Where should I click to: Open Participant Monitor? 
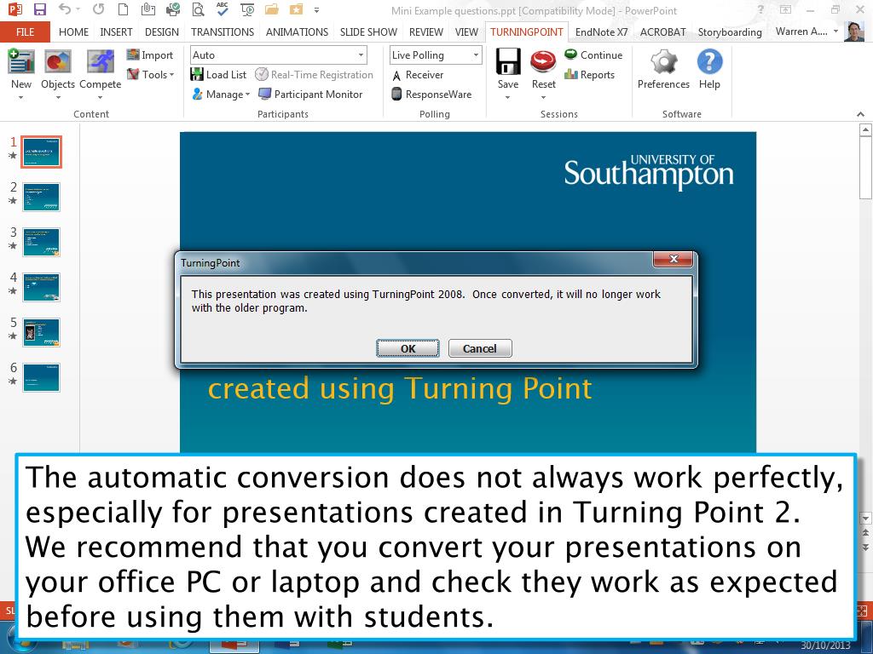pos(310,94)
